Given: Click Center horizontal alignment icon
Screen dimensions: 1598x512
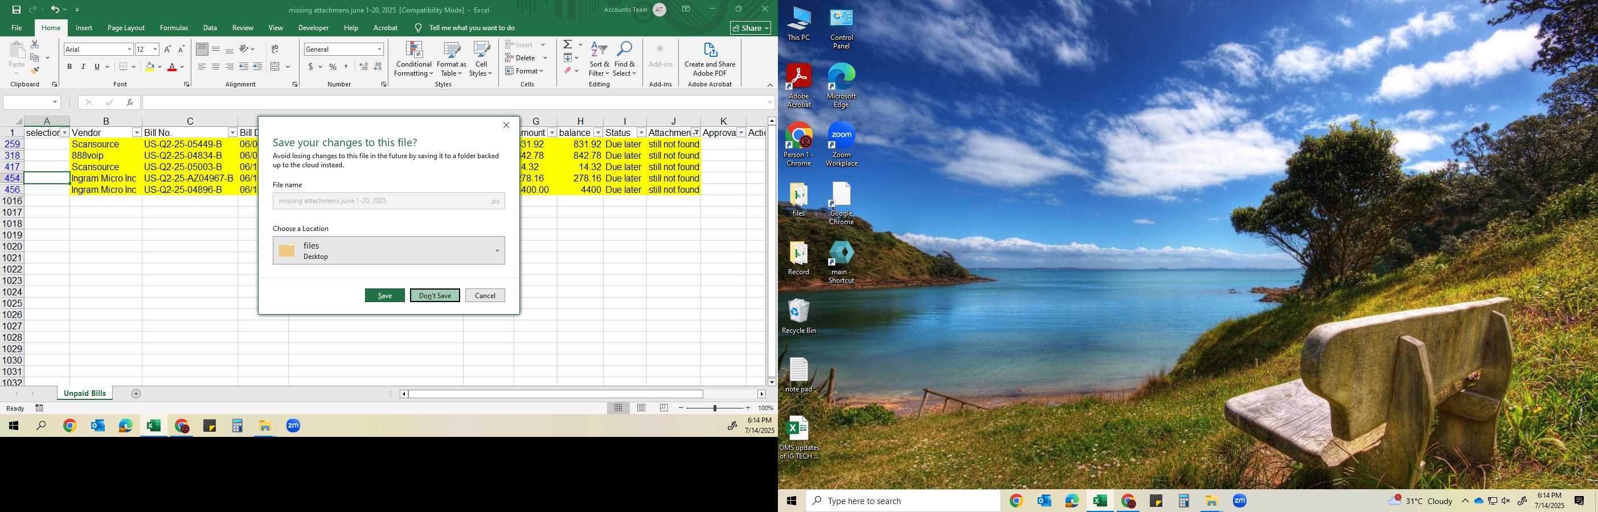Looking at the screenshot, I should pyautogui.click(x=216, y=67).
